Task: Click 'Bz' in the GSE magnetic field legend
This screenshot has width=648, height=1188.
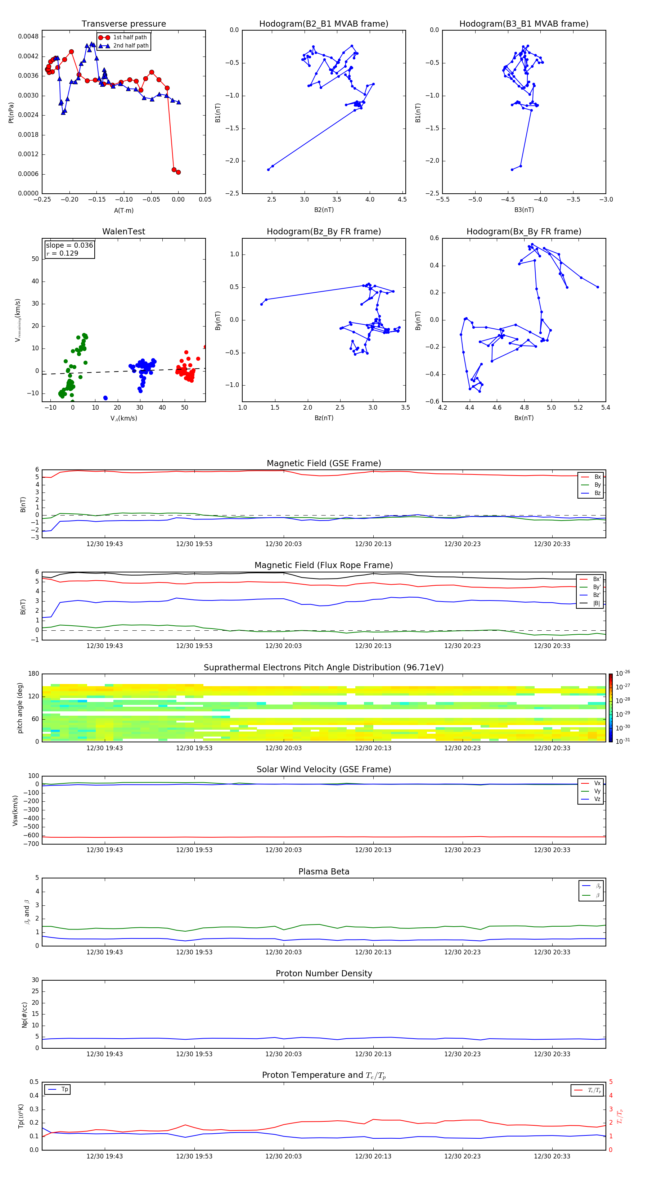Action: click(x=591, y=493)
